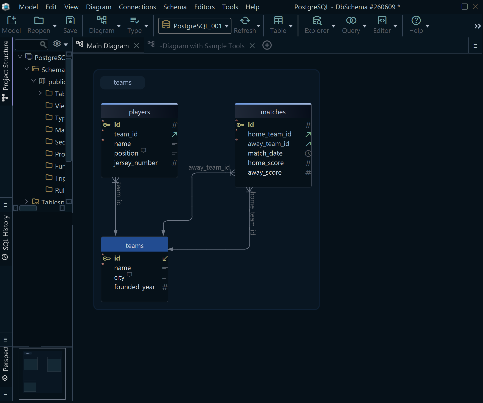
Task: Click the teams group label
Action: coord(122,82)
